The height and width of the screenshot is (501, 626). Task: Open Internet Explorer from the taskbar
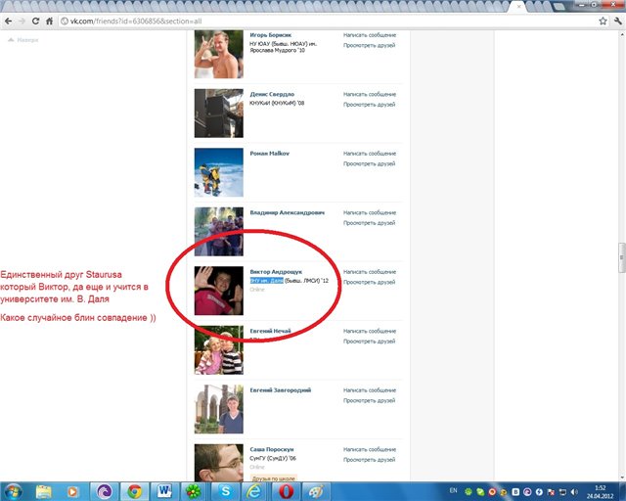coord(254,491)
